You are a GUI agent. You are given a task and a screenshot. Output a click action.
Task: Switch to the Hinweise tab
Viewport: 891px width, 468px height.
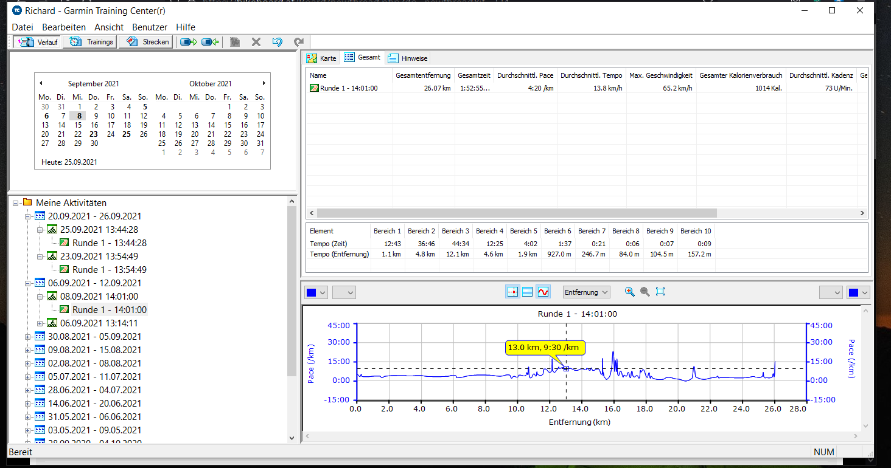click(x=408, y=58)
